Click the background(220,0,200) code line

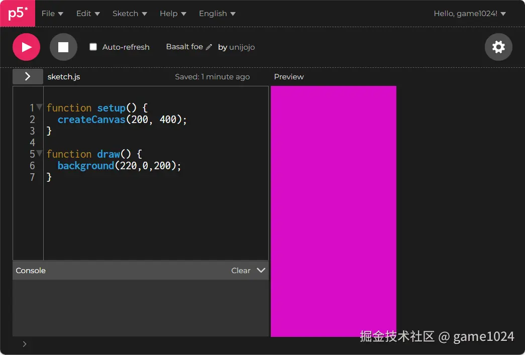click(x=119, y=166)
